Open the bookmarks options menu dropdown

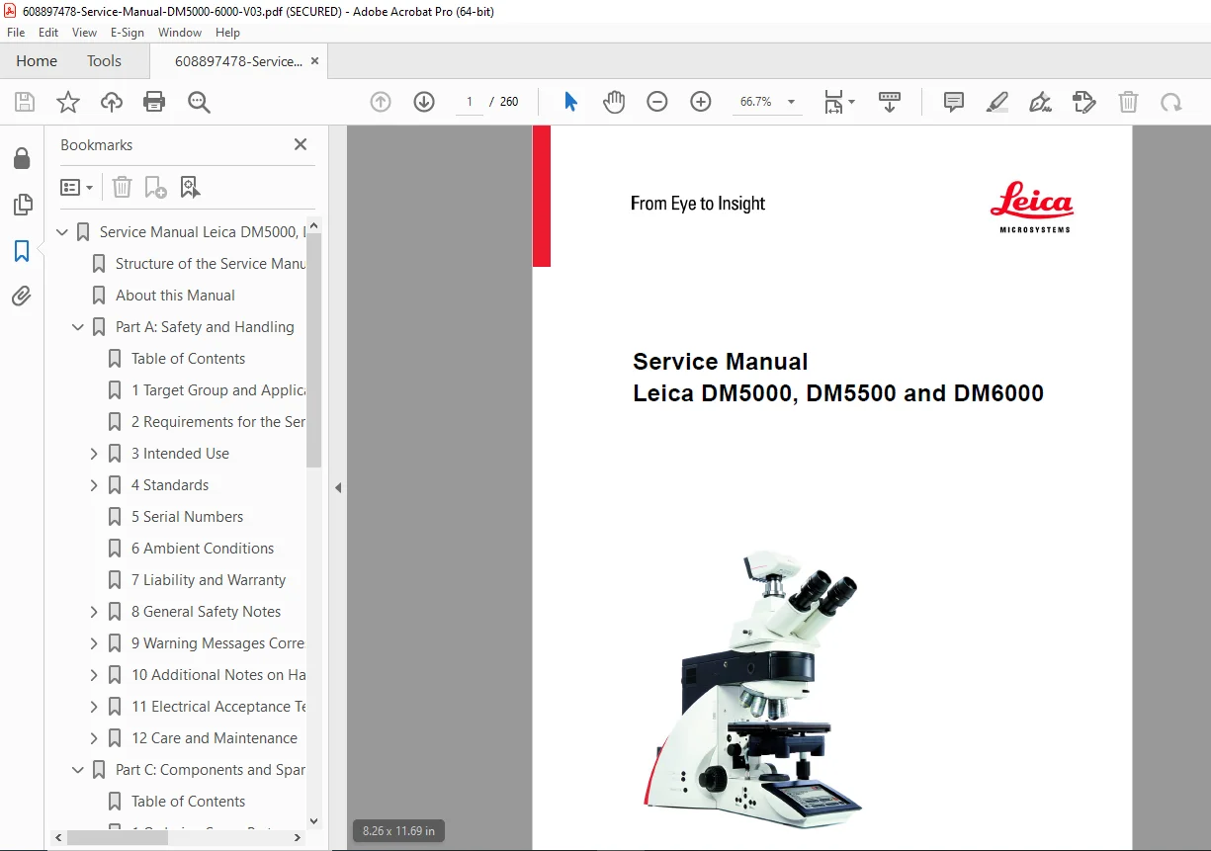click(76, 187)
